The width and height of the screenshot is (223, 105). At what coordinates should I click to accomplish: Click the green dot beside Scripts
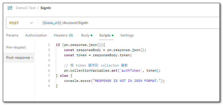coord(113,35)
